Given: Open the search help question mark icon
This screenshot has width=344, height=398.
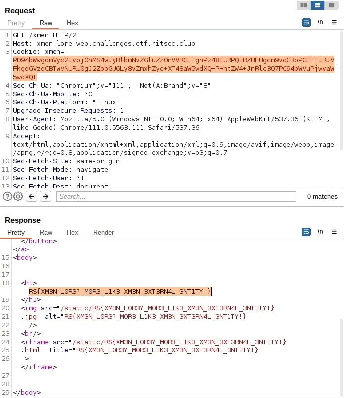Looking at the screenshot, I should pos(7,197).
